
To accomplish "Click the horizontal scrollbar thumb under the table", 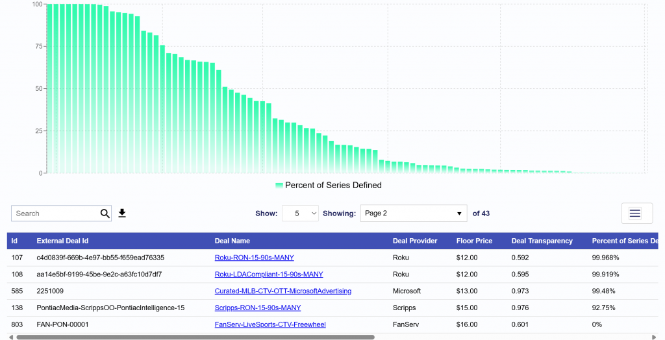I will tap(195, 337).
